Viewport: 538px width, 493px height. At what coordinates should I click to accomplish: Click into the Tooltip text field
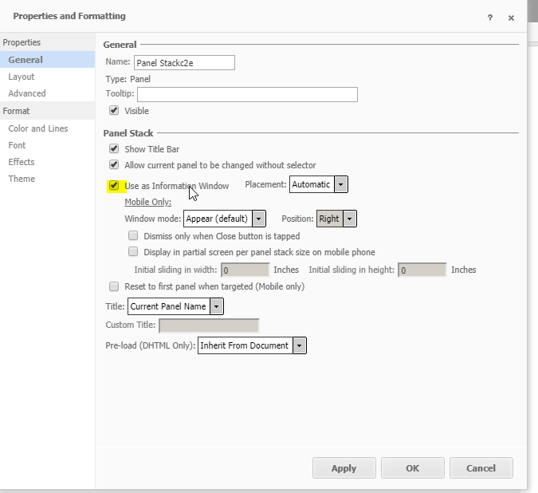pos(247,94)
